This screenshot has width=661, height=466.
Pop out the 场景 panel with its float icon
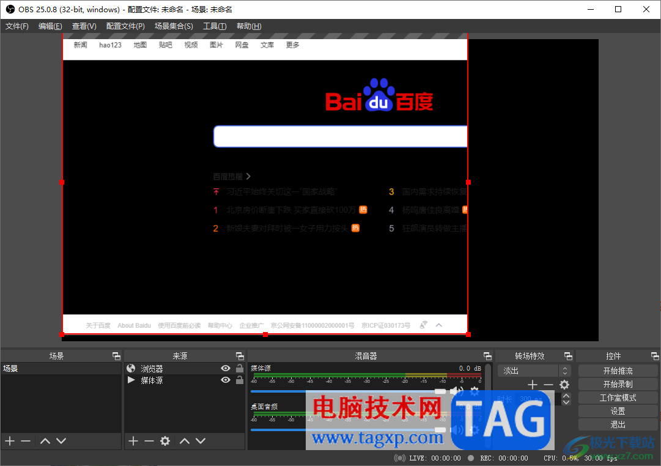click(x=116, y=357)
